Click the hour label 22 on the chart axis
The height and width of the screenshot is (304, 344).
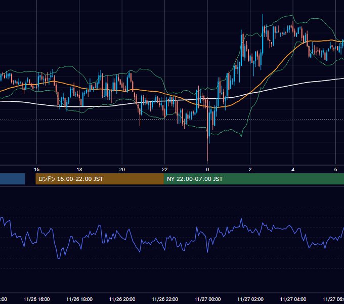(165, 170)
